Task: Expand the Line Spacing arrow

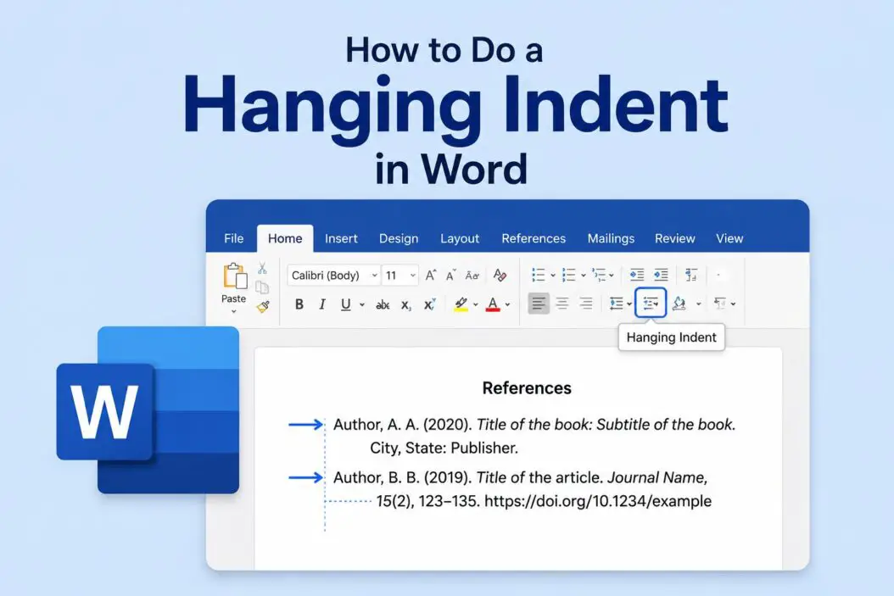Action: point(629,304)
